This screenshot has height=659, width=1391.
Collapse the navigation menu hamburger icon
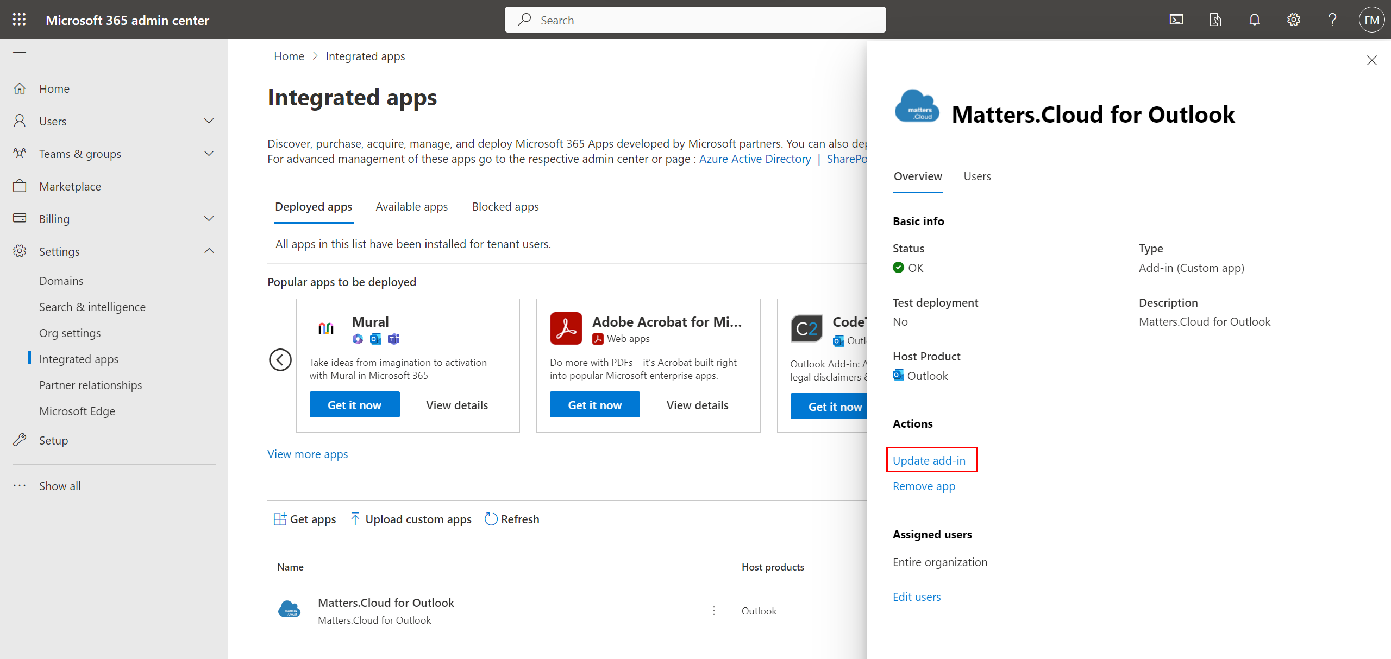[x=20, y=55]
